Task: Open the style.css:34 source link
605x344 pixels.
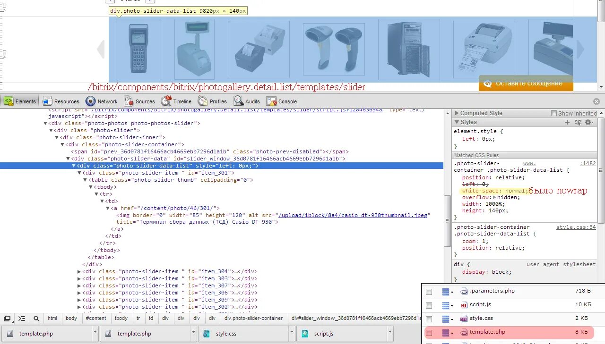Action: point(576,227)
